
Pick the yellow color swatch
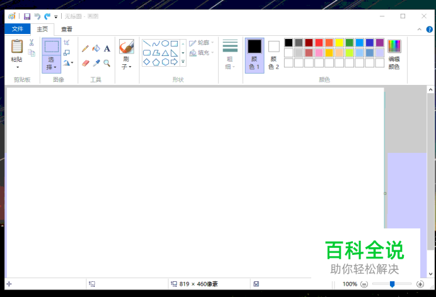point(339,42)
